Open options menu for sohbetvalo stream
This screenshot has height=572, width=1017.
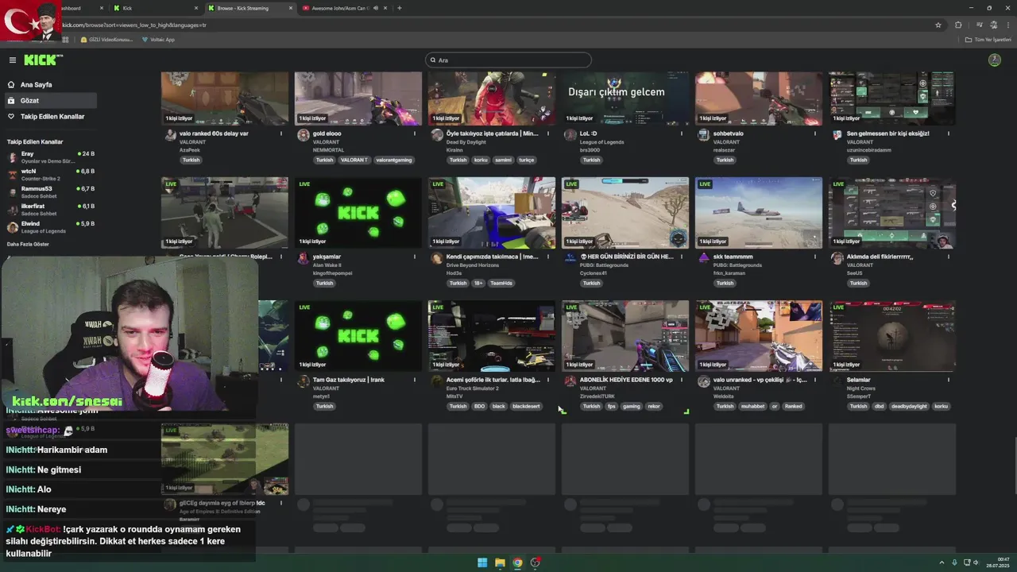[815, 133]
